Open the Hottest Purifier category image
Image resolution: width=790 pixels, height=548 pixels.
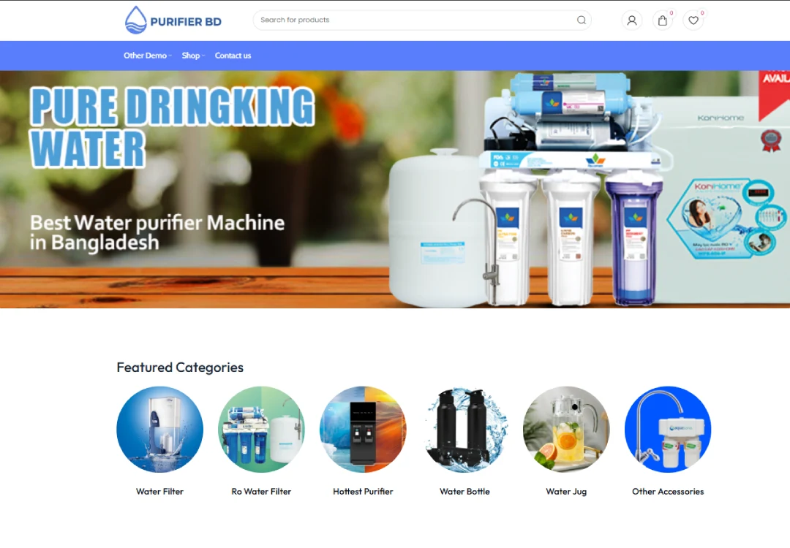pos(363,430)
